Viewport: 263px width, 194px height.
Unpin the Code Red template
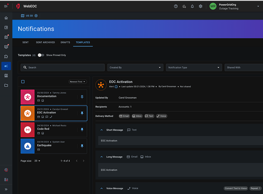click(82, 129)
